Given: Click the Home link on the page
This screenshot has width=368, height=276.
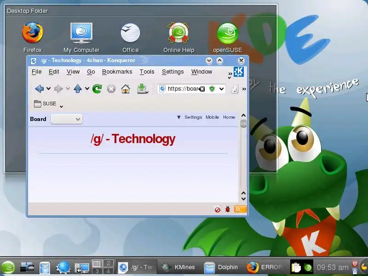Looking at the screenshot, I should tap(229, 117).
